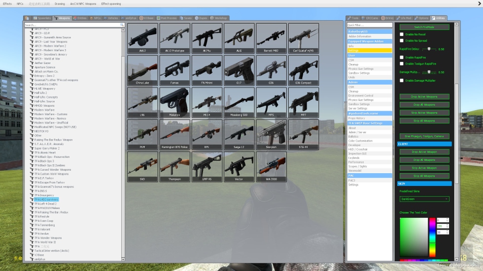Click the Switch FireMode button
This screenshot has height=271, width=483.
[x=424, y=27]
